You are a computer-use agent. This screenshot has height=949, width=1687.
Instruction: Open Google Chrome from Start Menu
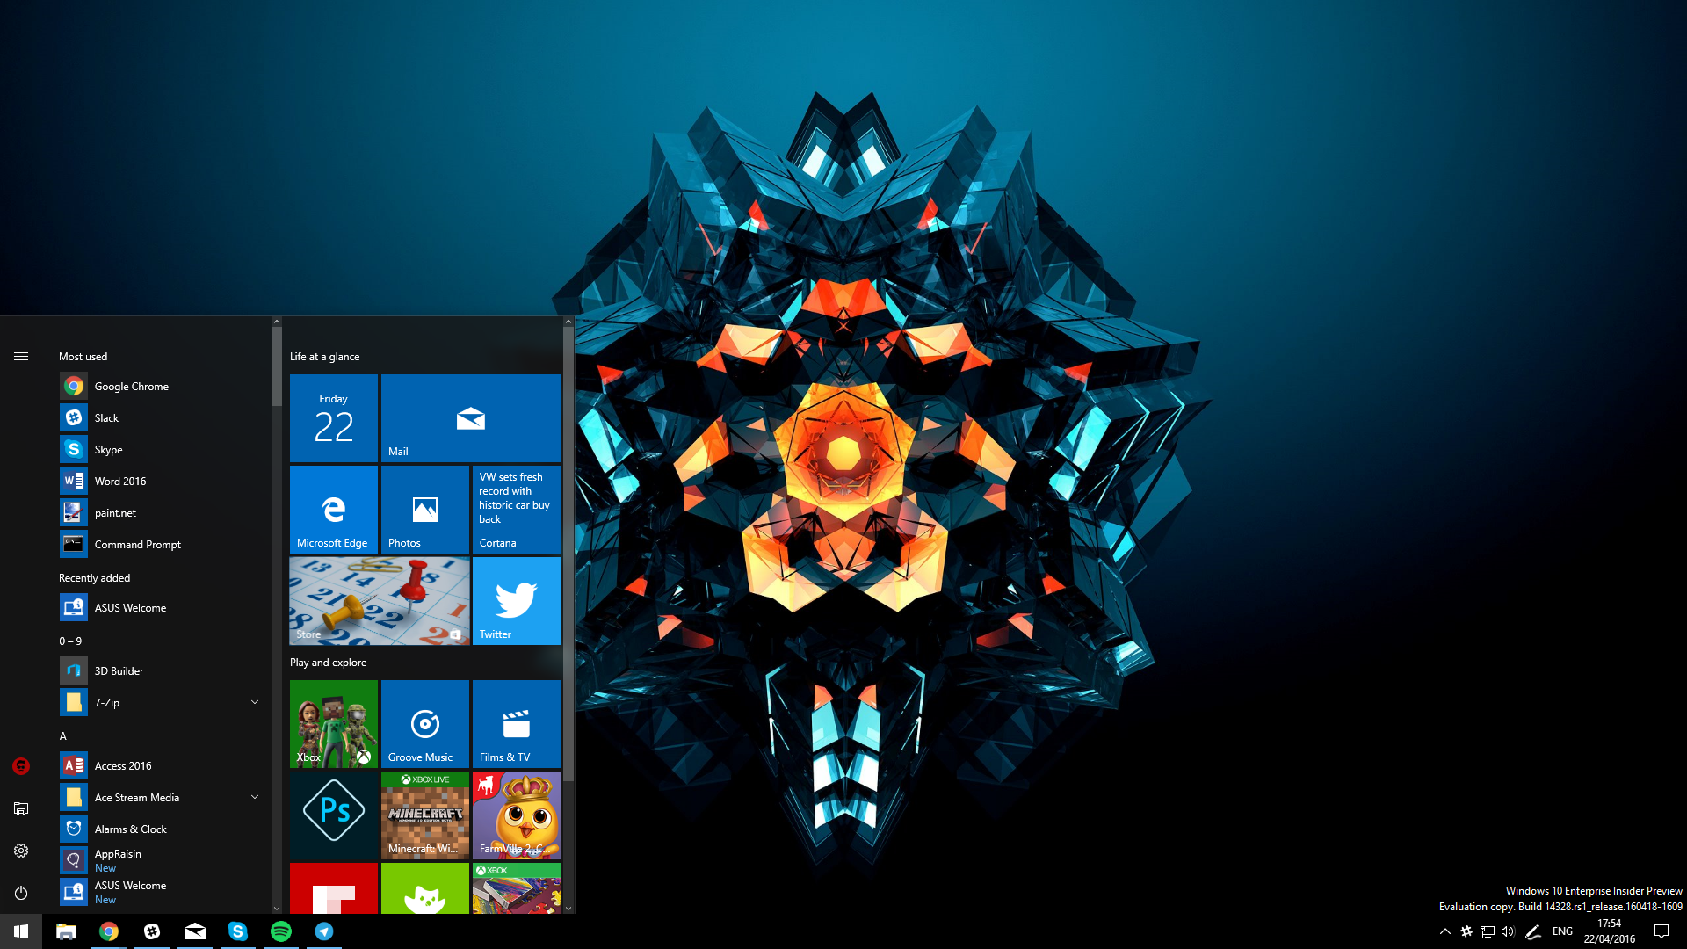pos(131,385)
